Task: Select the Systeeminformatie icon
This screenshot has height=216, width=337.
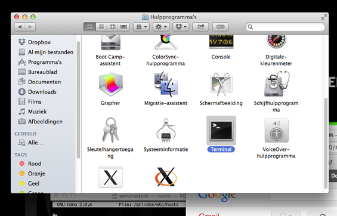Action: point(166,131)
